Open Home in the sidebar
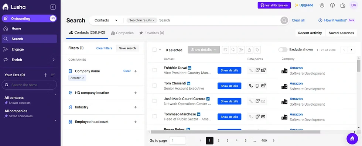Image resolution: width=362 pixels, height=146 pixels. [29, 28]
